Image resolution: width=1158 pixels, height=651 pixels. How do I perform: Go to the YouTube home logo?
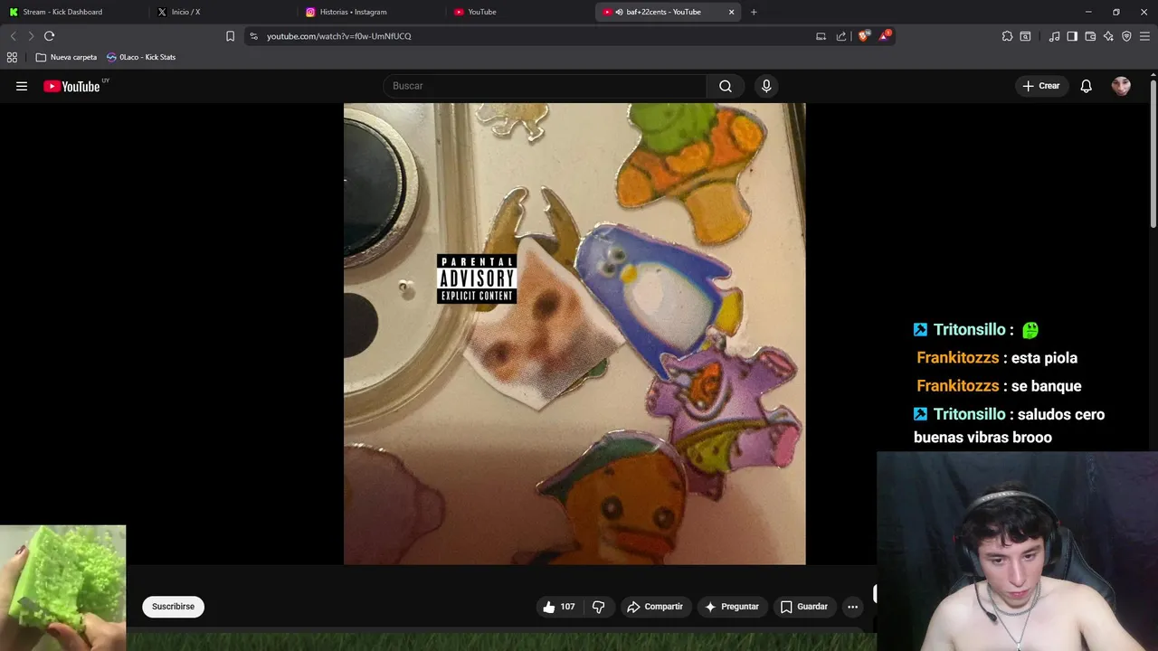[71, 86]
